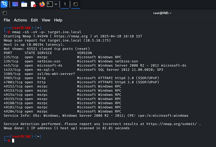216x147 pixels.
Task: Select the 5985/tcp port entry
Action: pyautogui.click(x=12, y=78)
